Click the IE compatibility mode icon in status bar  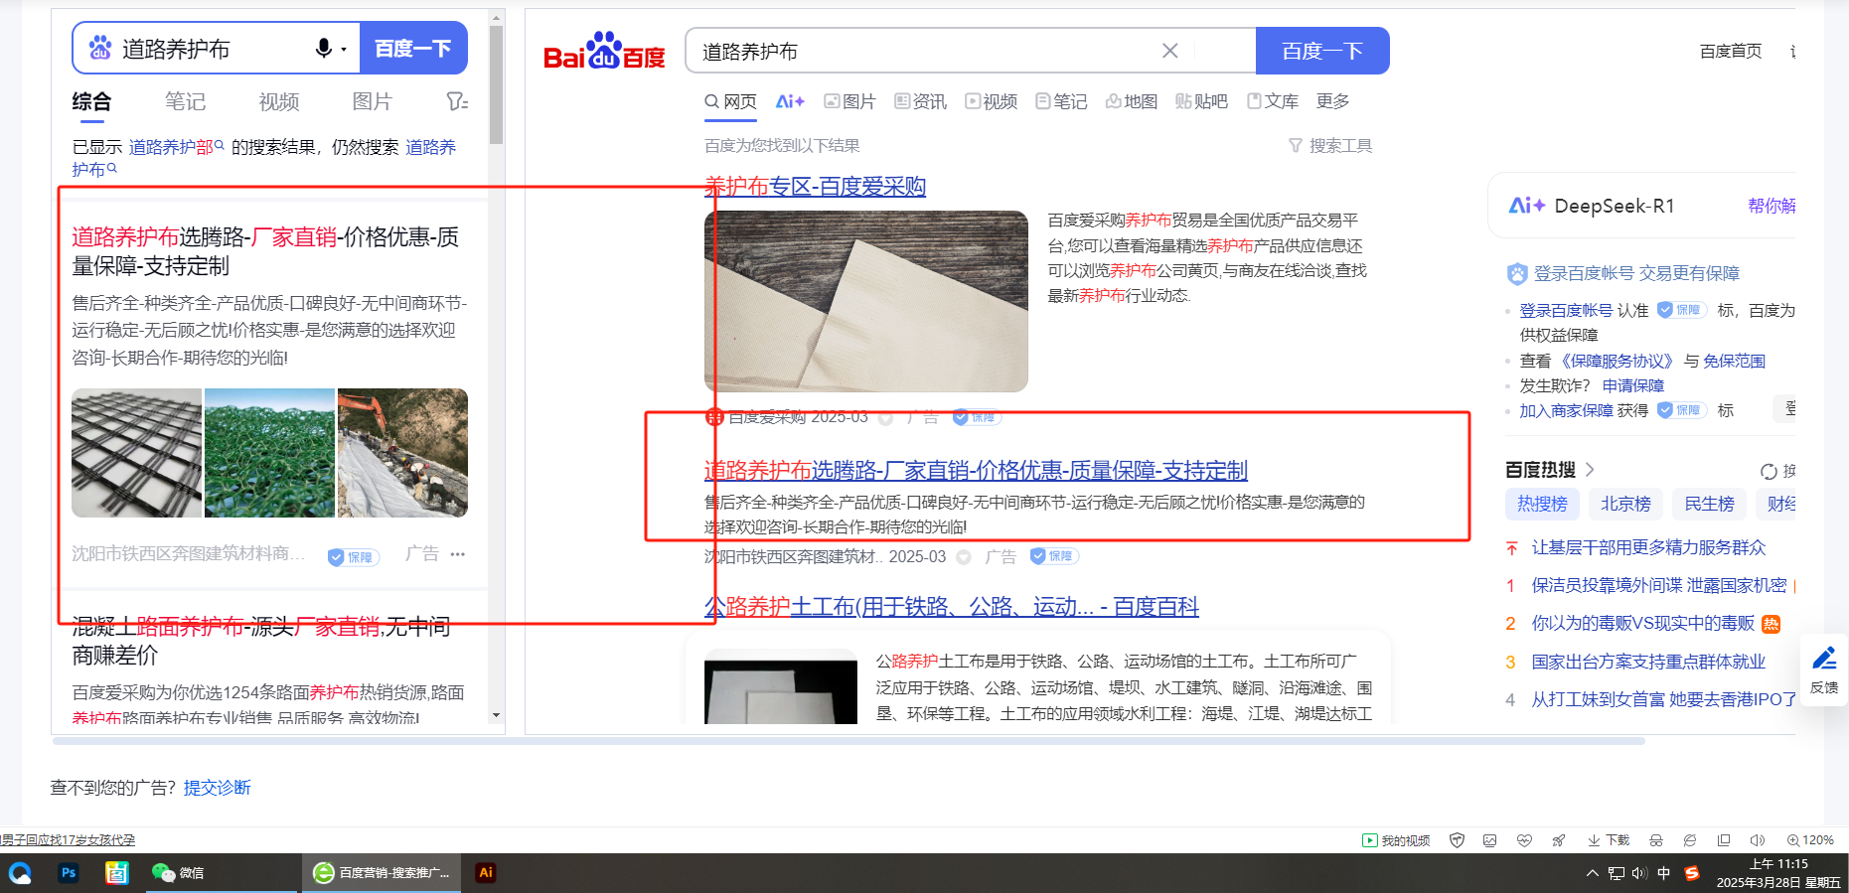click(1690, 840)
